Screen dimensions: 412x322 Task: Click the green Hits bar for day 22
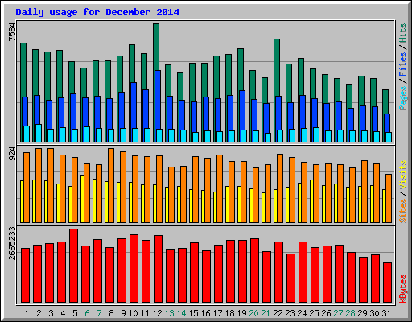click(x=277, y=68)
